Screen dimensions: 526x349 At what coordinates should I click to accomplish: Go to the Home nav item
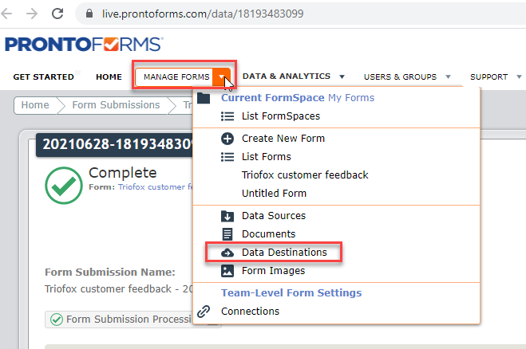coord(109,76)
